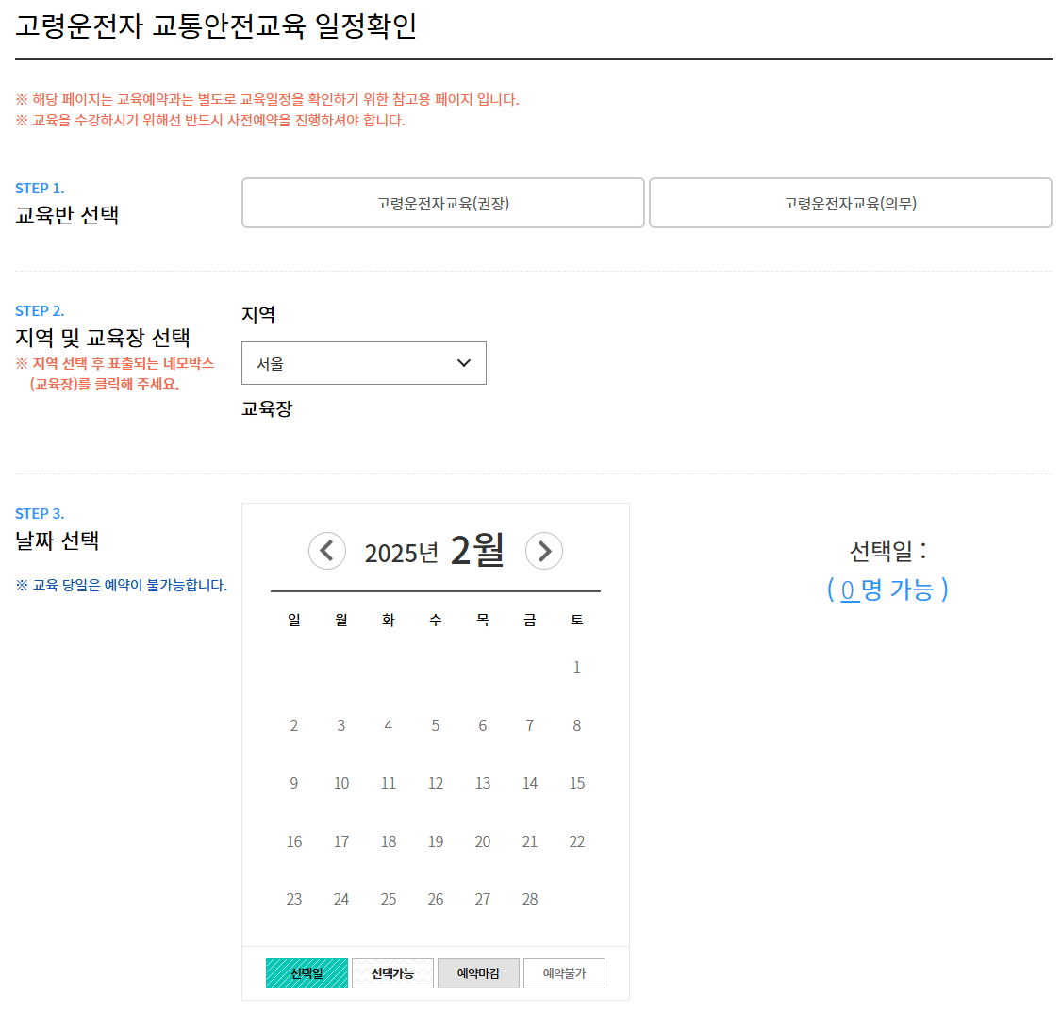1061x1013 pixels.
Task: Click the 일 Sunday column header
Action: pos(293,620)
